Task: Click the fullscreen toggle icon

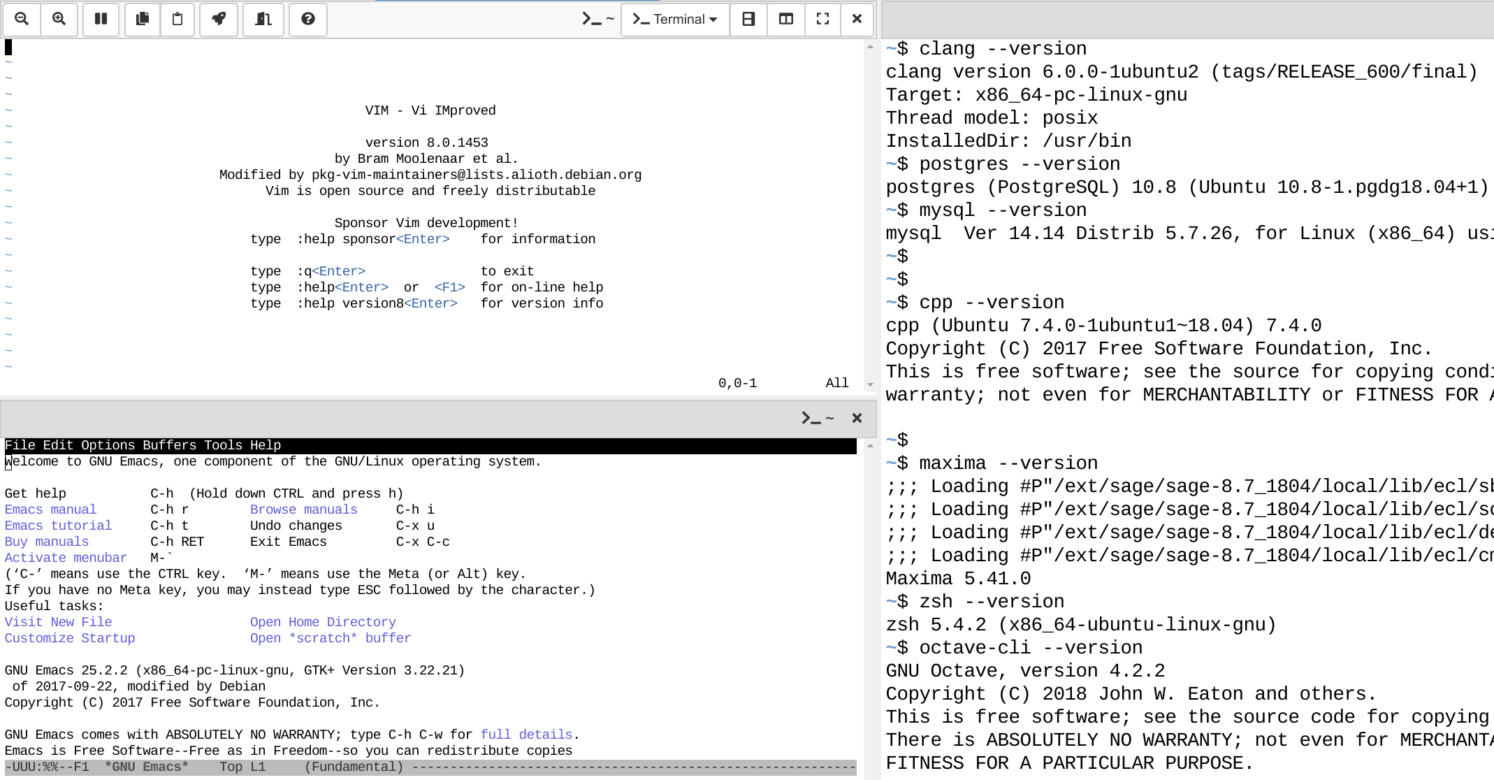Action: click(822, 19)
